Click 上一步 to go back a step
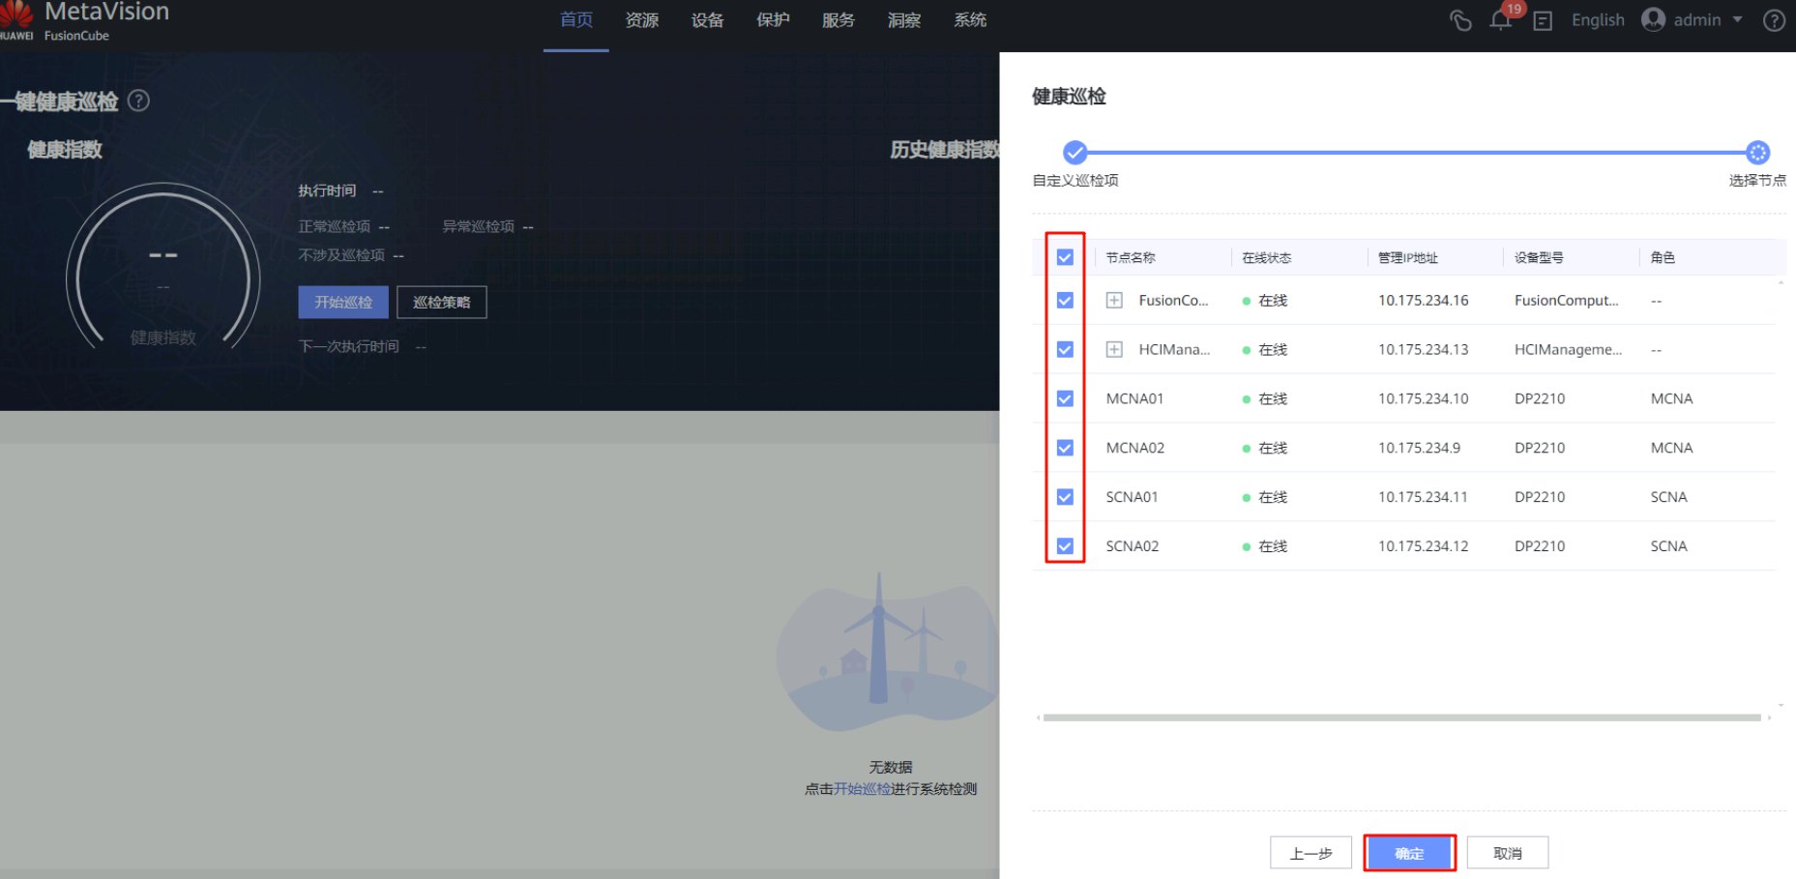Viewport: 1796px width, 879px height. [1310, 853]
